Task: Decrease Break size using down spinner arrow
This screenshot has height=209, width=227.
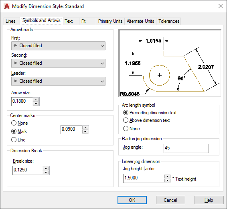Action: 46,172
